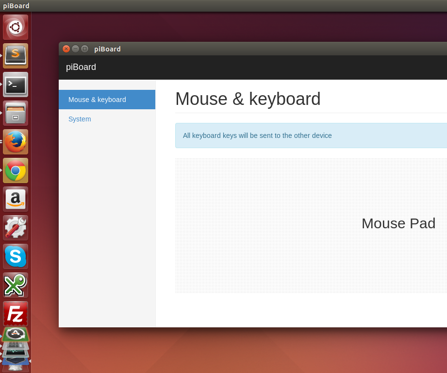
Task: Click the highlighted green A sync icon
Action: [15, 334]
